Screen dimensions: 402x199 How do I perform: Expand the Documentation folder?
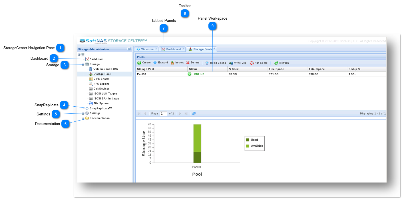pyautogui.click(x=83, y=118)
